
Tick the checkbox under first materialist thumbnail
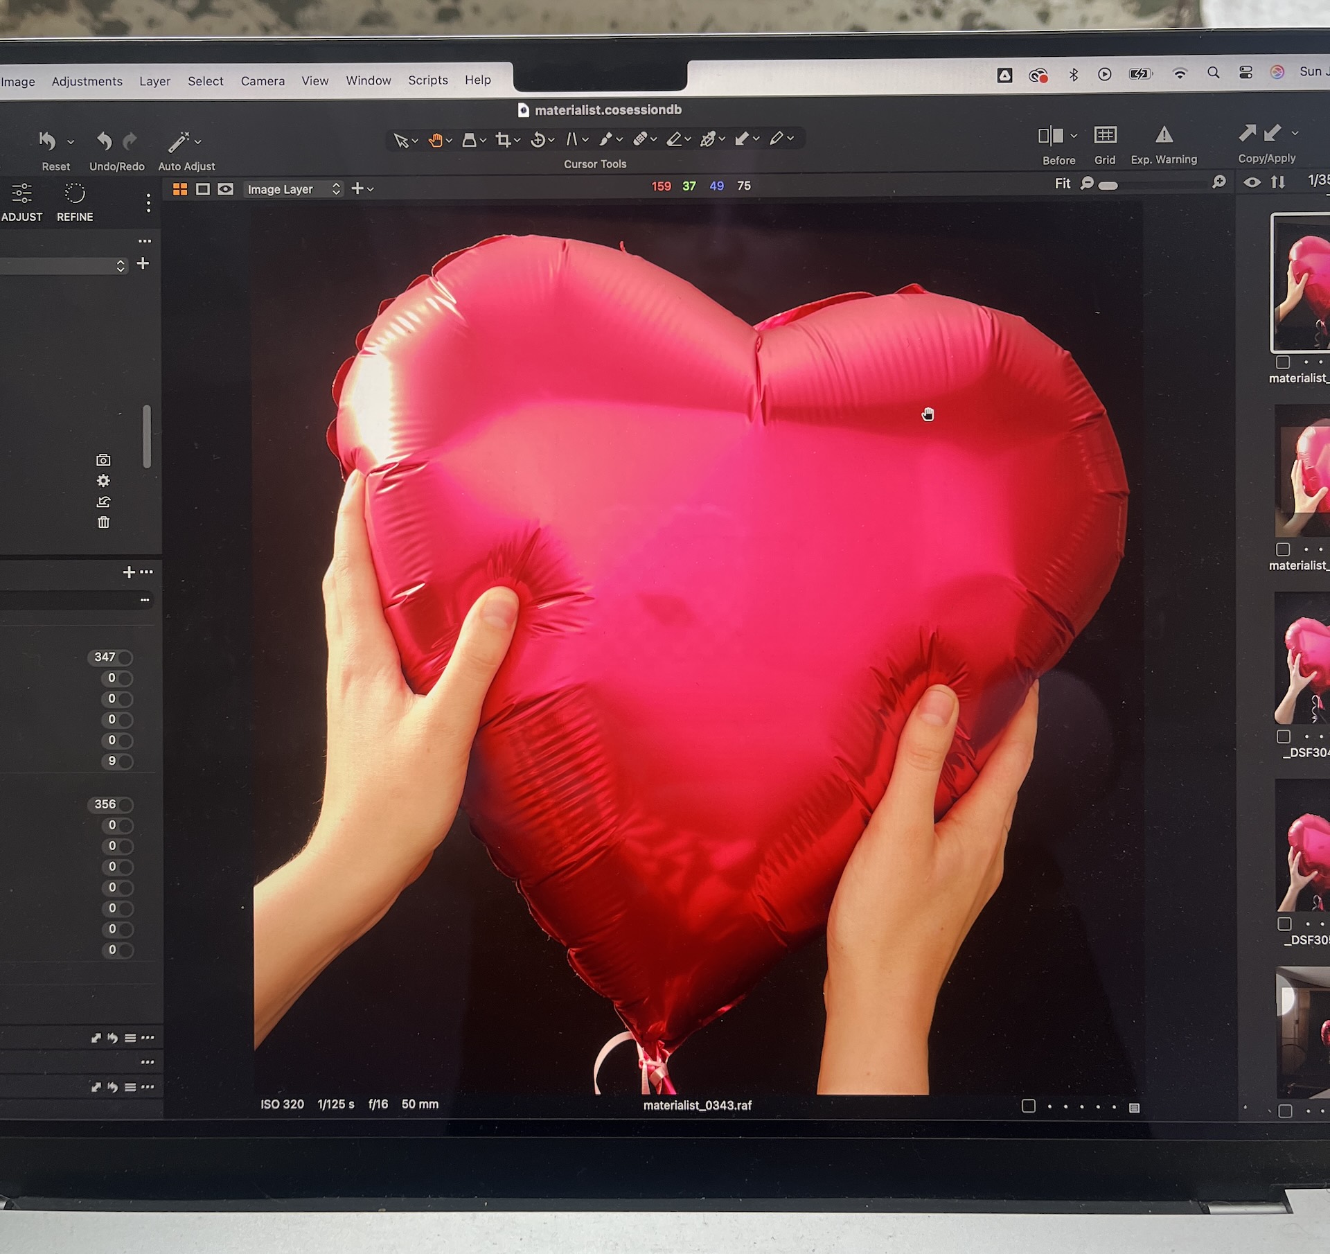(x=1283, y=362)
